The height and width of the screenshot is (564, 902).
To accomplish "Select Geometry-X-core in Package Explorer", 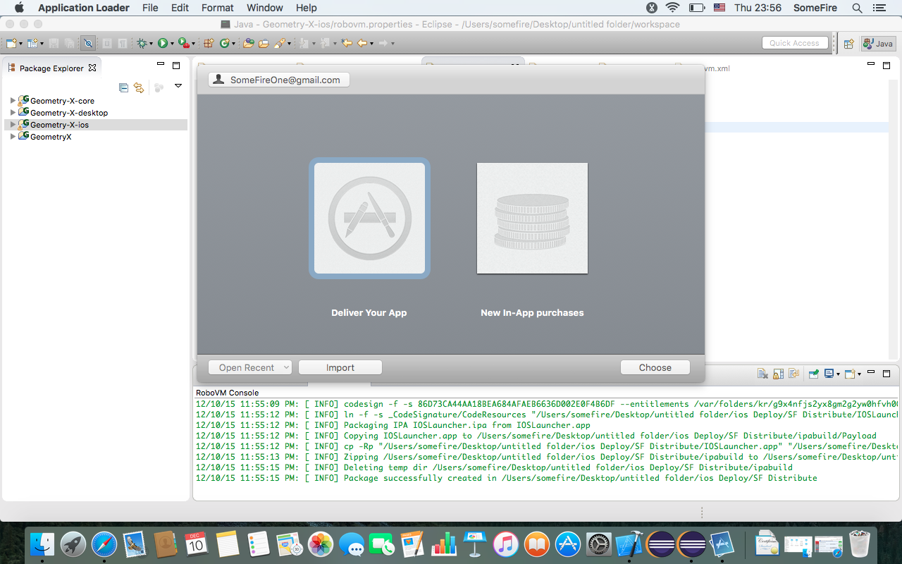I will [x=62, y=101].
